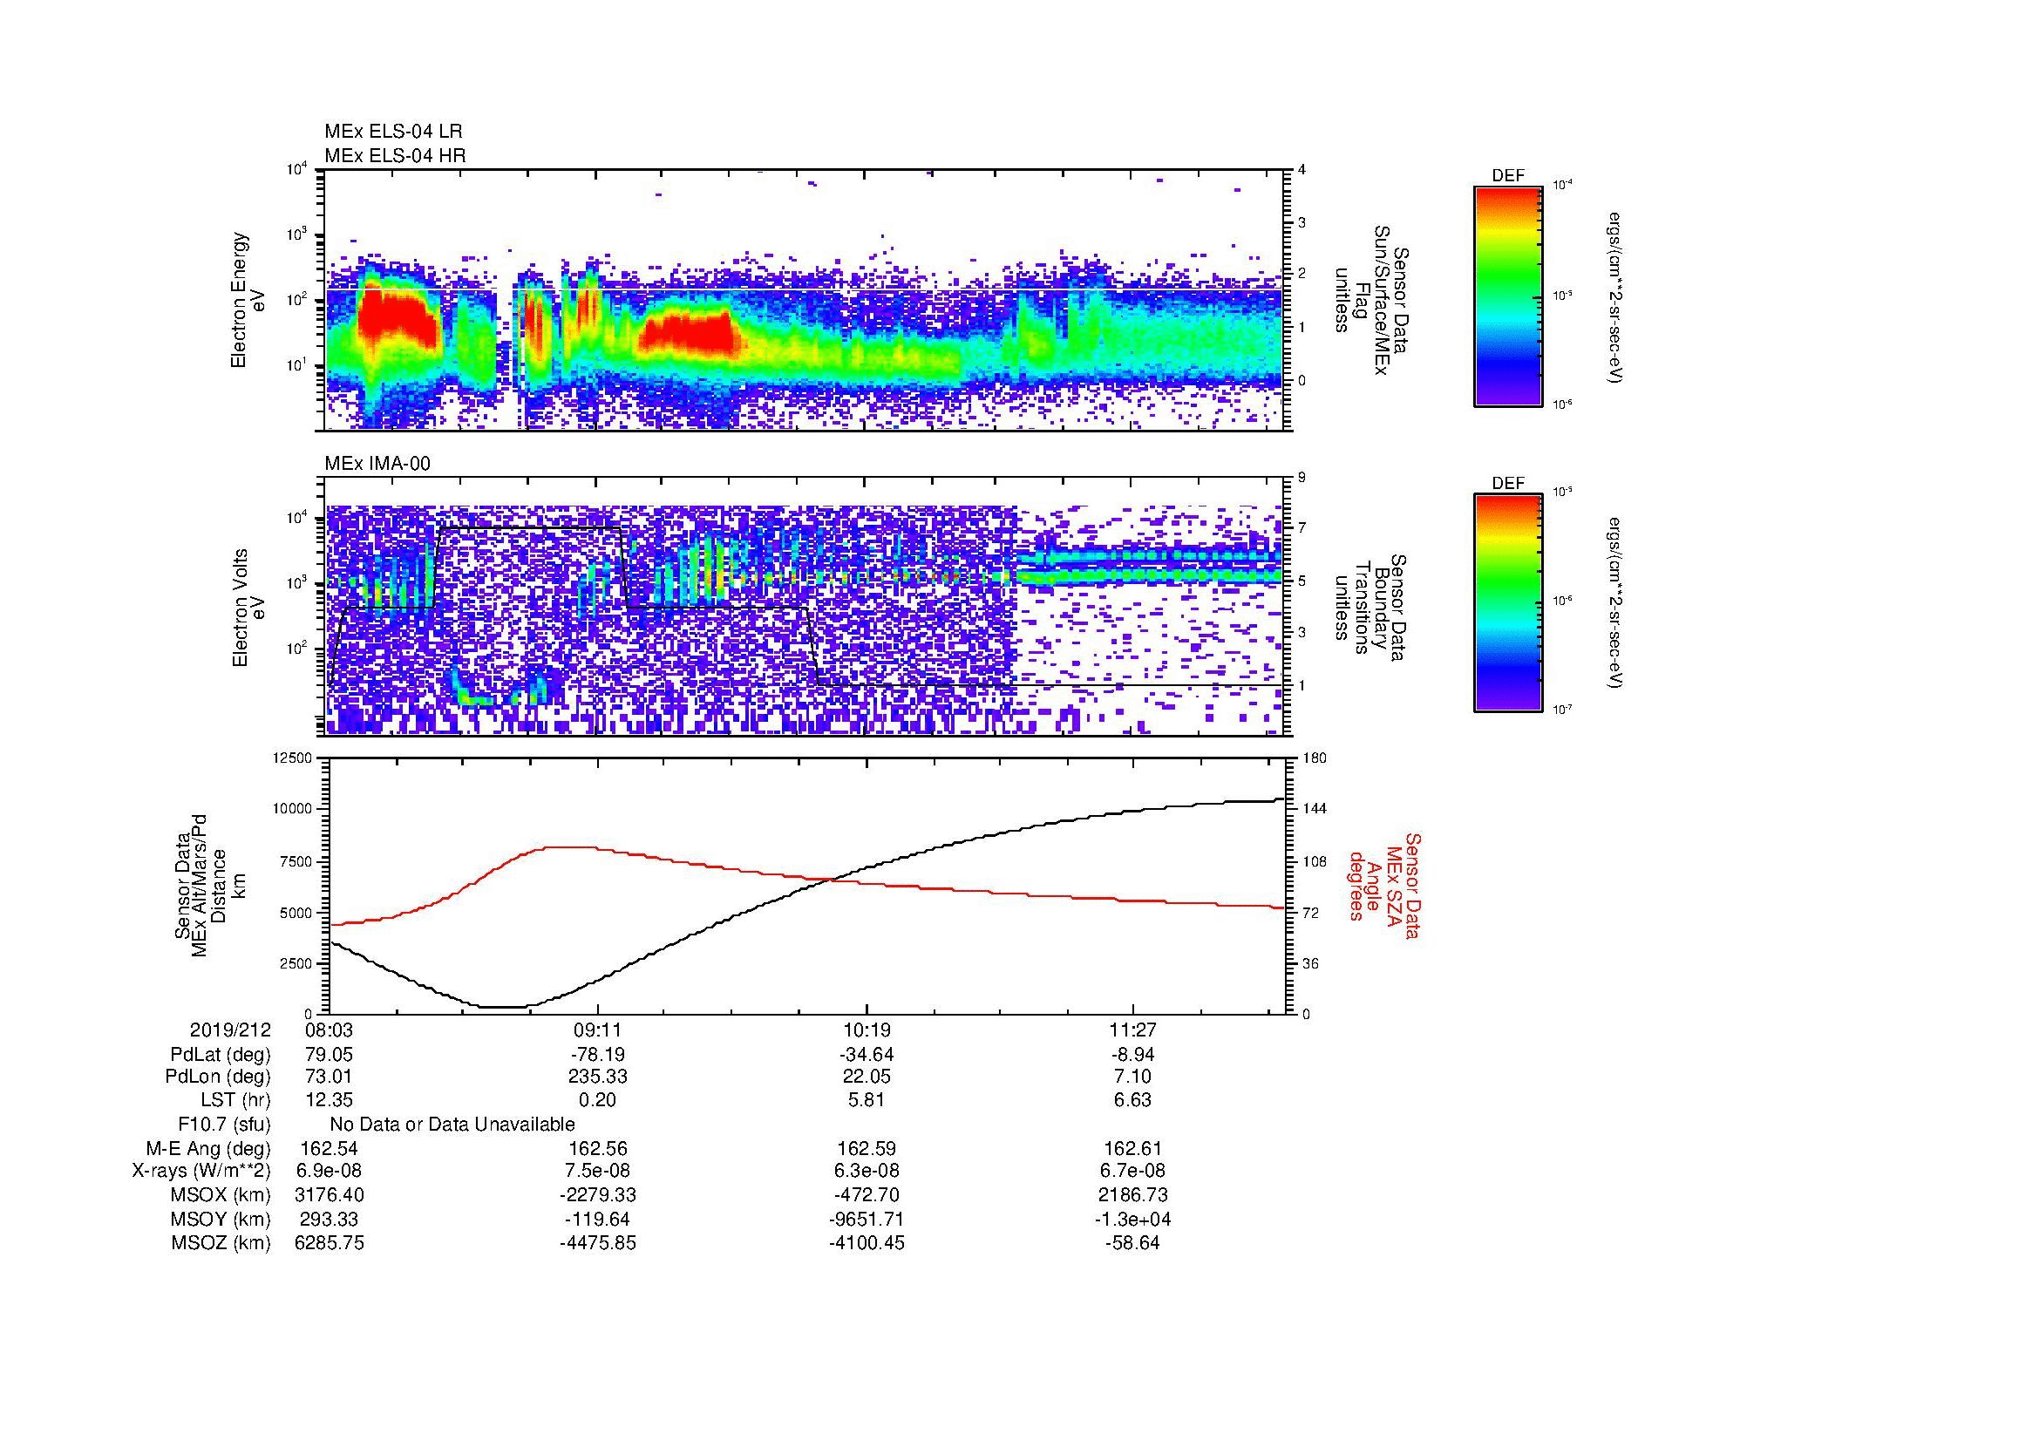Click X-rays value 6.9e-08
2039x1441 pixels.
coord(329,1171)
